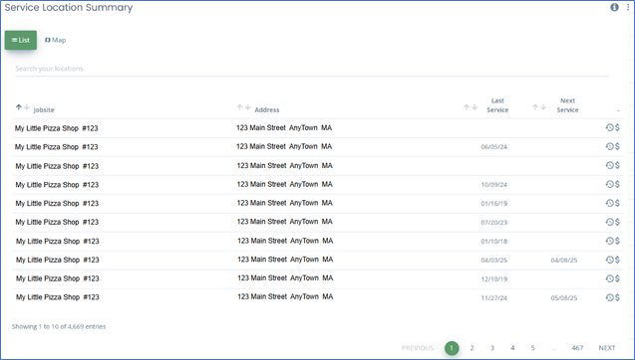Open billing dollar icon for 01/10/18 row
This screenshot has width=635, height=360.
pos(617,241)
